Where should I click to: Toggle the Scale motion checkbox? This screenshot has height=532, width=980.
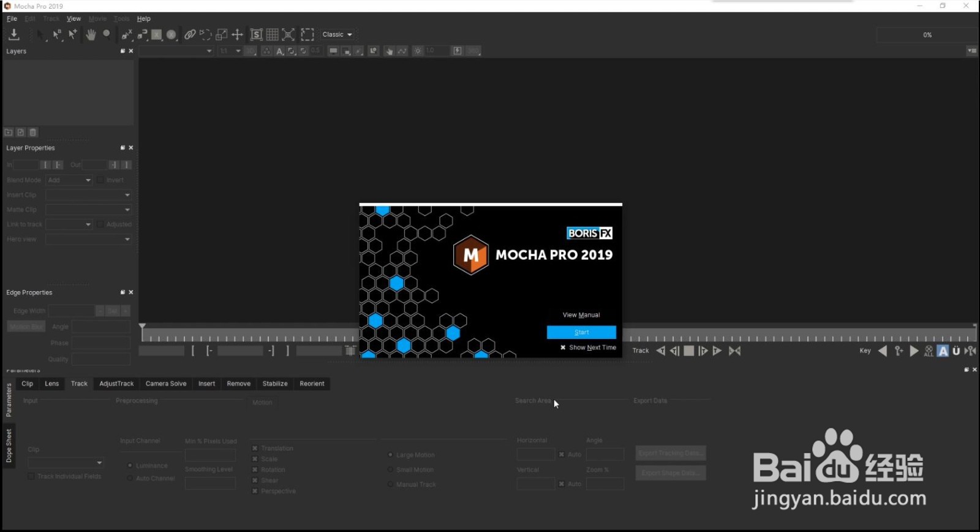pyautogui.click(x=255, y=459)
